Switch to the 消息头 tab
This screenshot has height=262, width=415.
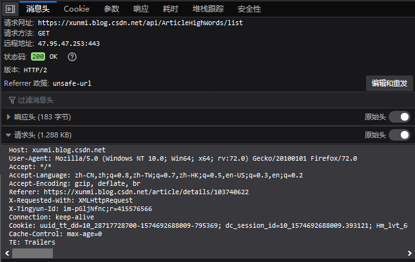38,9
